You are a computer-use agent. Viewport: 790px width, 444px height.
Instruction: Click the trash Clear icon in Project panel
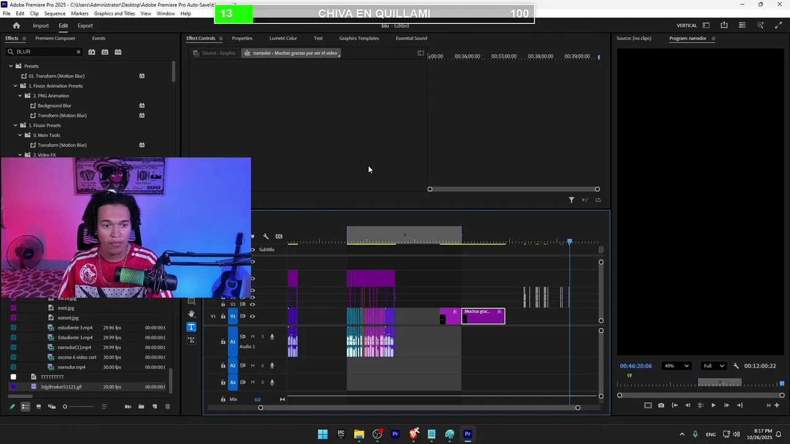(x=167, y=406)
